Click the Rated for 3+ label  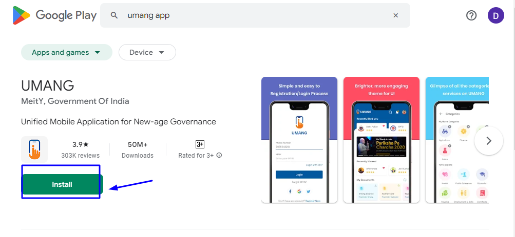pyautogui.click(x=196, y=156)
